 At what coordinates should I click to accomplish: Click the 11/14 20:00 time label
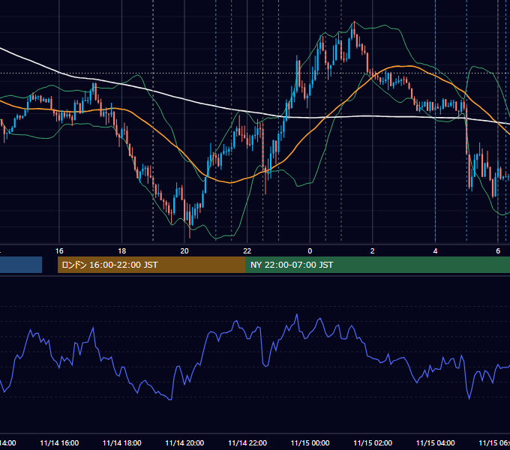184,442
